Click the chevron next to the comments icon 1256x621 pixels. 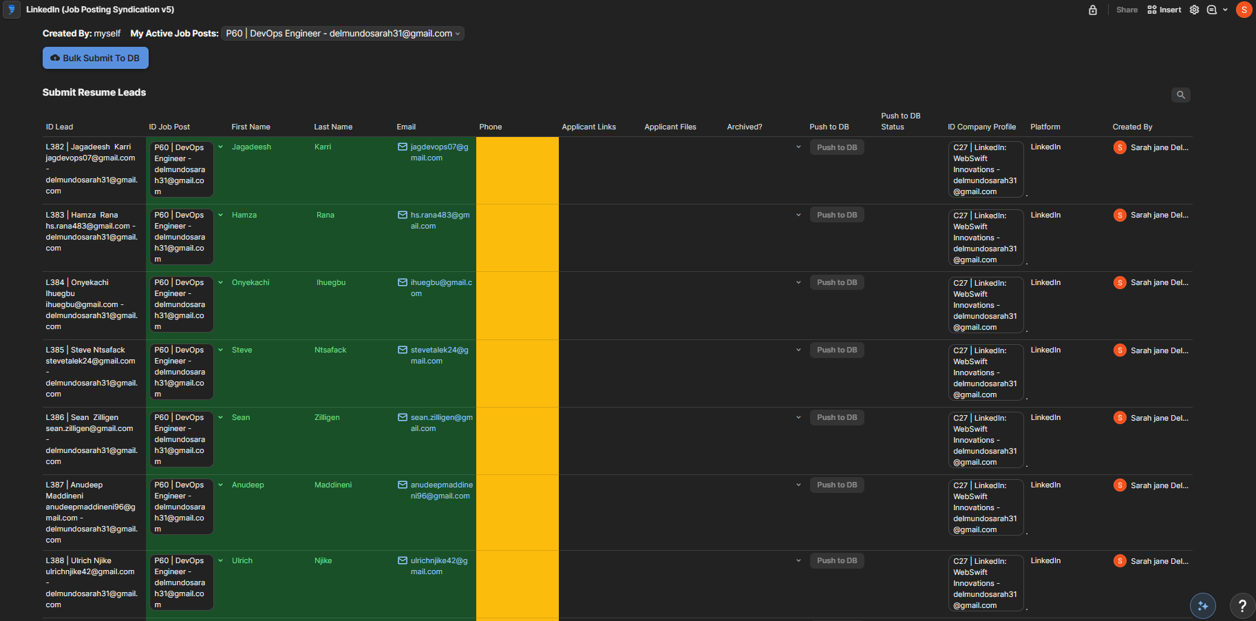pyautogui.click(x=1225, y=10)
